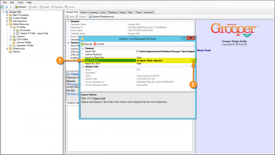Click Cancel in the Import dialog
This screenshot has height=155, width=275.
coord(99,44)
